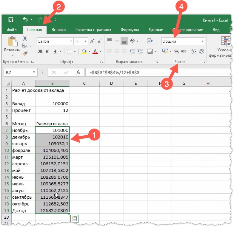Image resolution: width=234 pixels, height=227 pixels.
Task: Toggle Bottom Align
Action: click(124, 41)
